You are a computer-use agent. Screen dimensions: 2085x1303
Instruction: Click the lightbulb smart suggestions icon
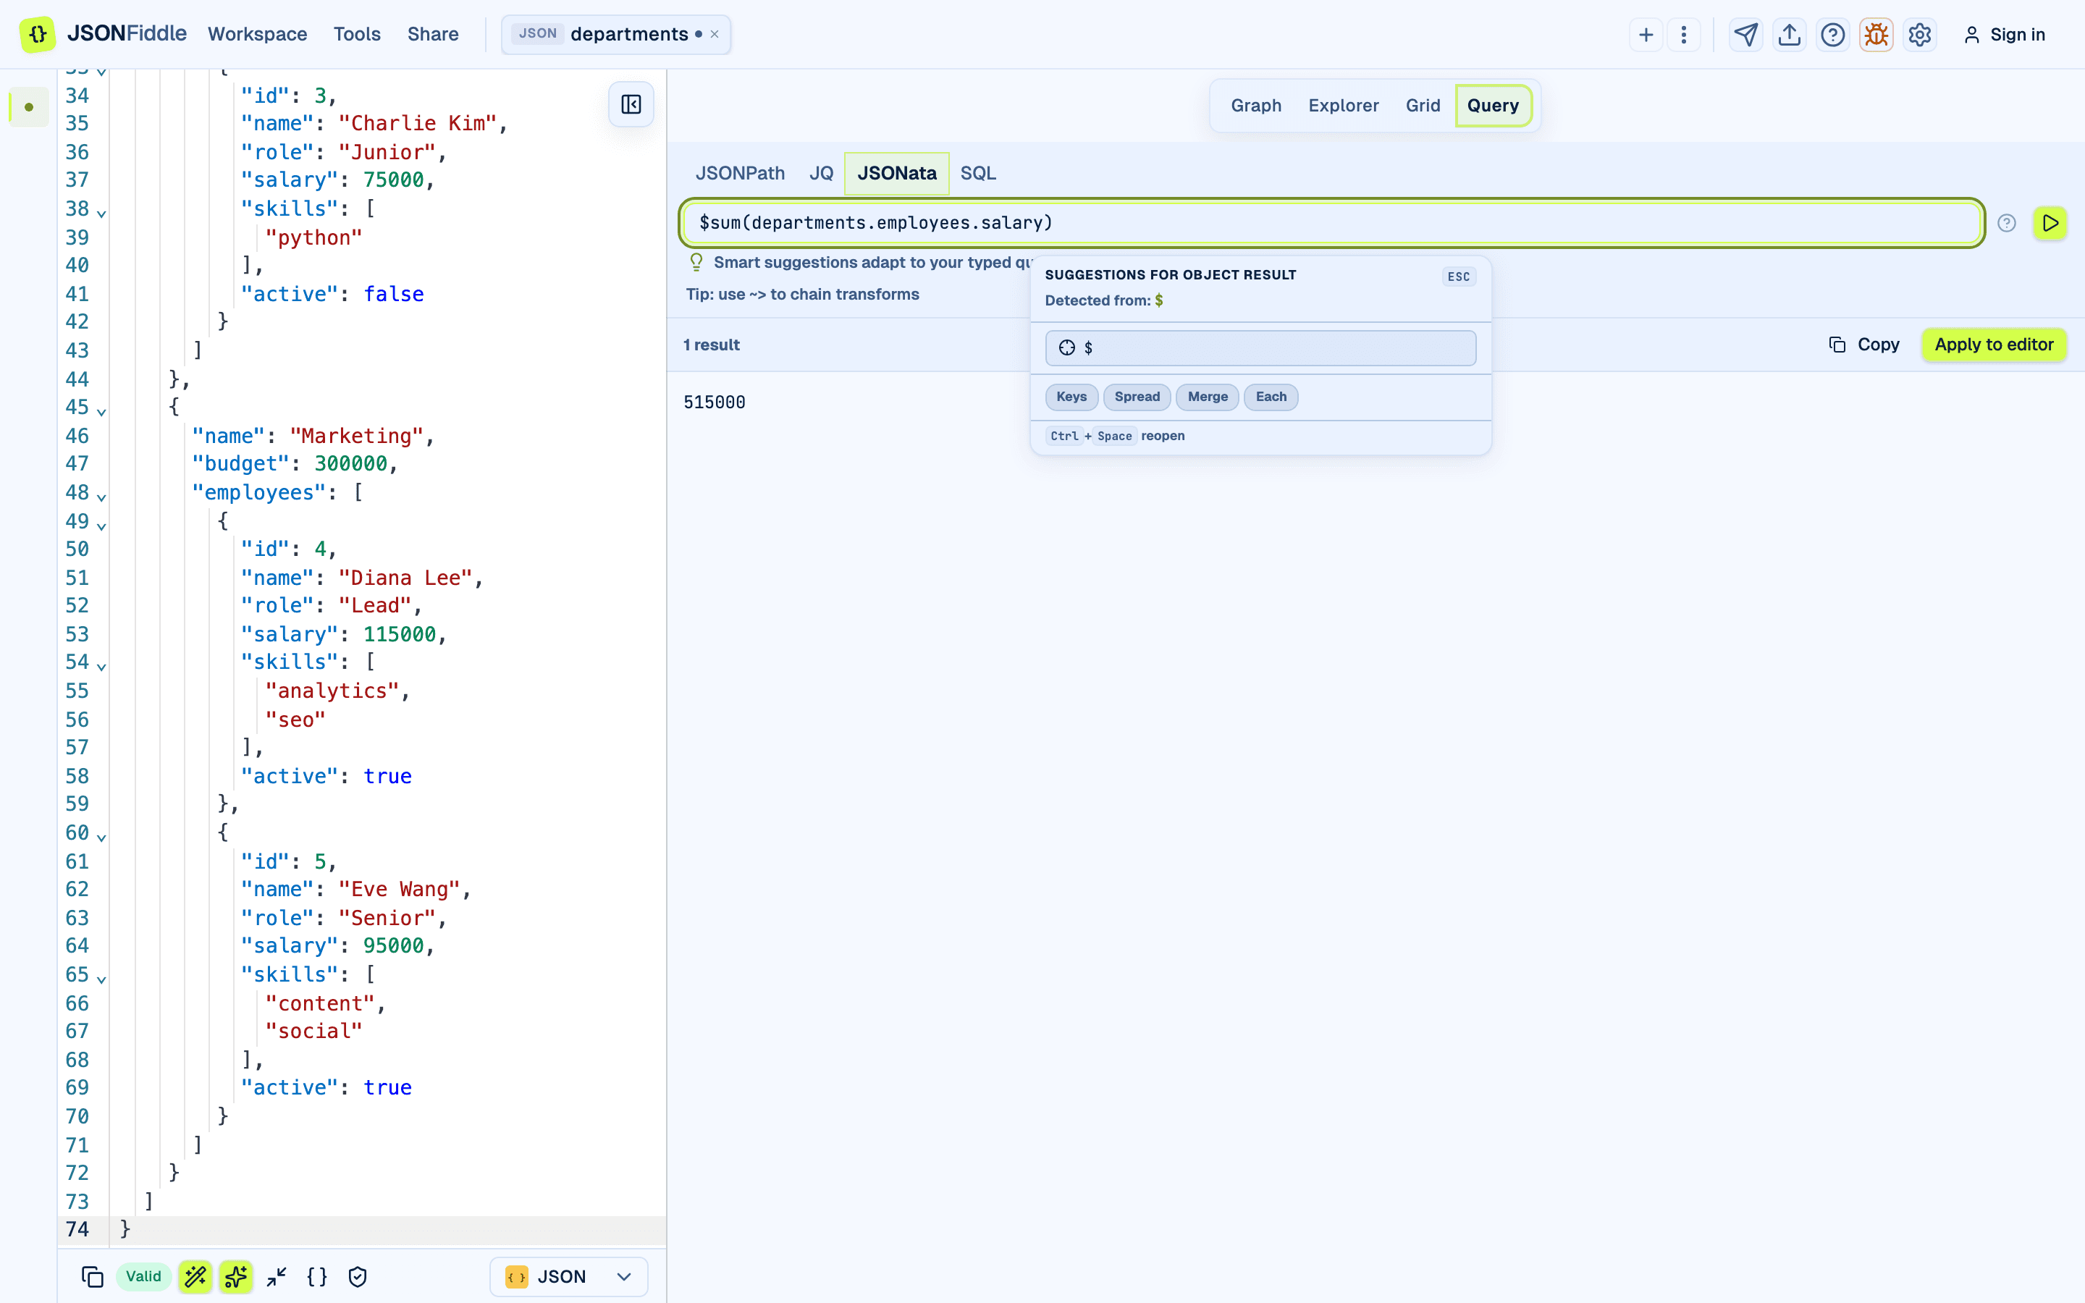tap(696, 262)
